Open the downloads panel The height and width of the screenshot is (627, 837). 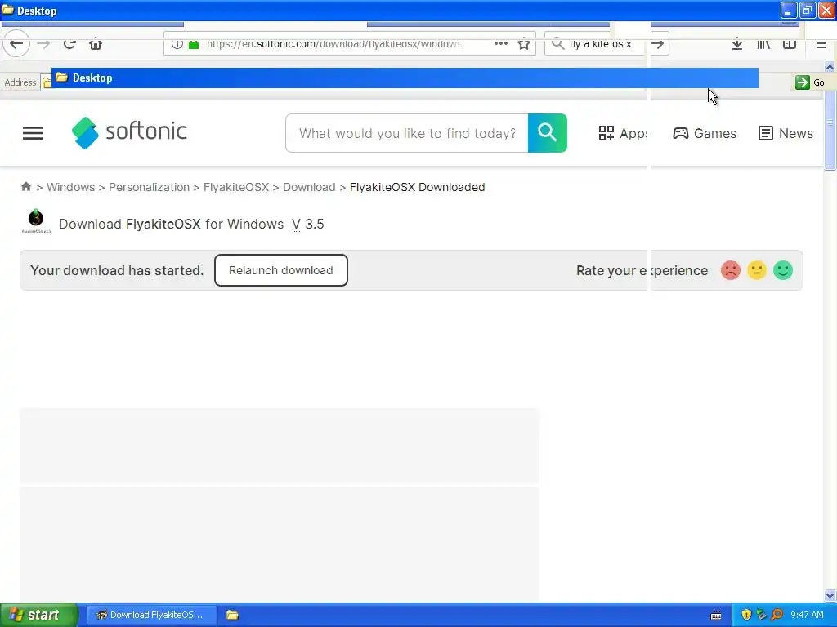point(737,45)
